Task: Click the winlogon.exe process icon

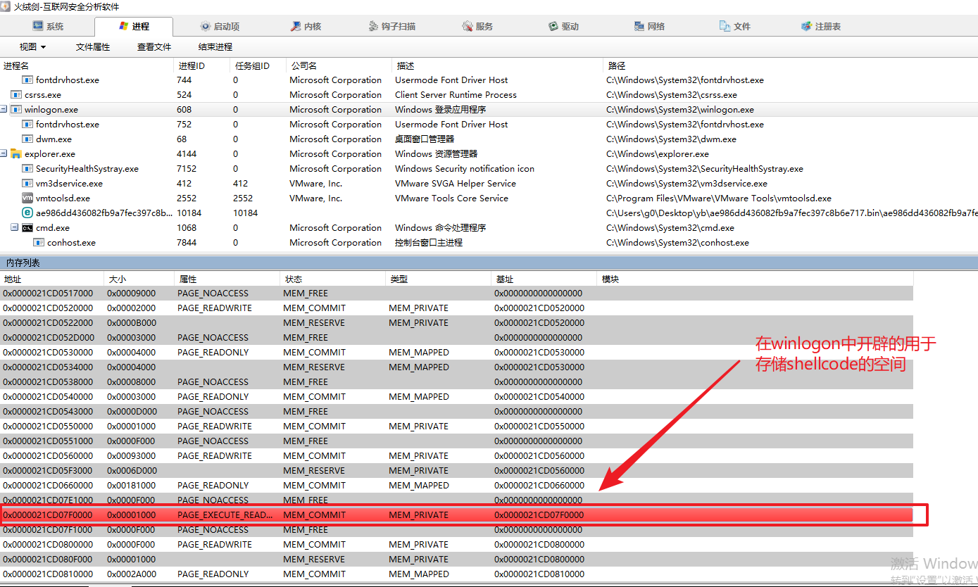Action: pyautogui.click(x=15, y=110)
